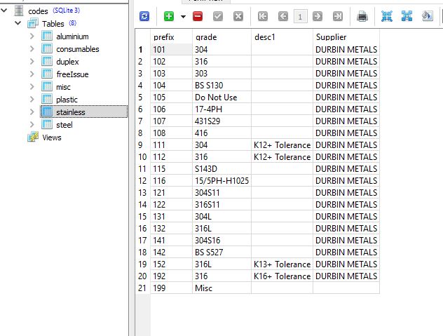The width and height of the screenshot is (443, 336).
Task: Go to next page icon
Action: coord(318,16)
